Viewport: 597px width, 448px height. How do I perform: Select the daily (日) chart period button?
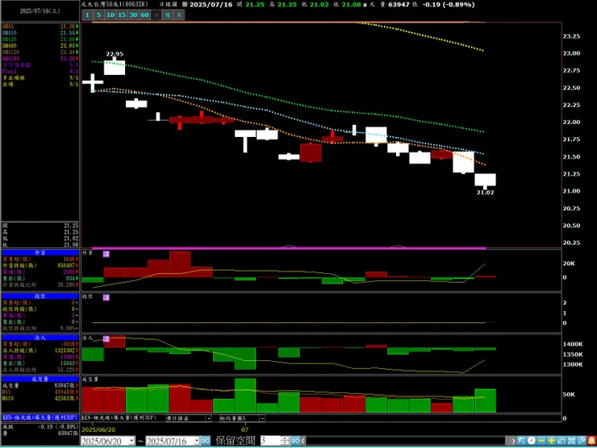(x=156, y=15)
